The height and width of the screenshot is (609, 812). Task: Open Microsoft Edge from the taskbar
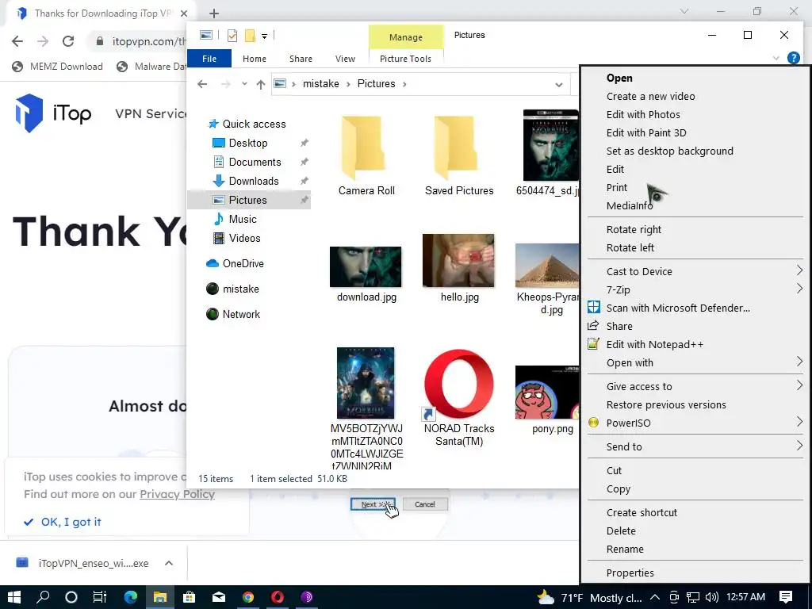coord(131,597)
